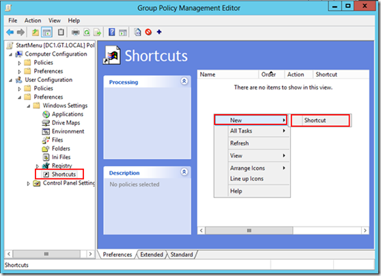The height and width of the screenshot is (276, 381).
Task: Click the Up one level folder icon
Action: 36,32
